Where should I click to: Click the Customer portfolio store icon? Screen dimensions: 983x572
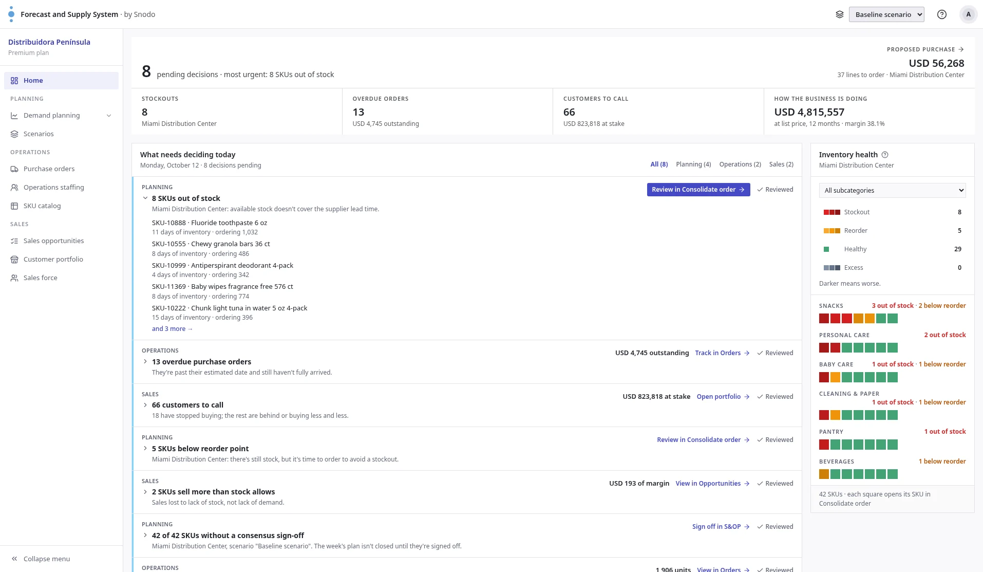tap(14, 260)
